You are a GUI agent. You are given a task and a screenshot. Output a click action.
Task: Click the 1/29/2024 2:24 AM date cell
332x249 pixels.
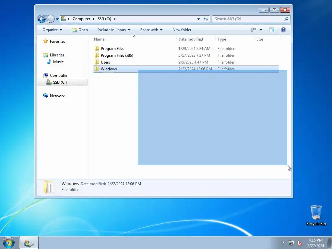pos(195,49)
